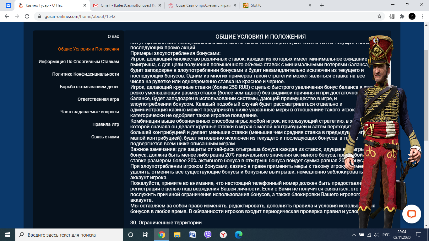
Task: Bookmark this page with the star
Action: pos(379,16)
